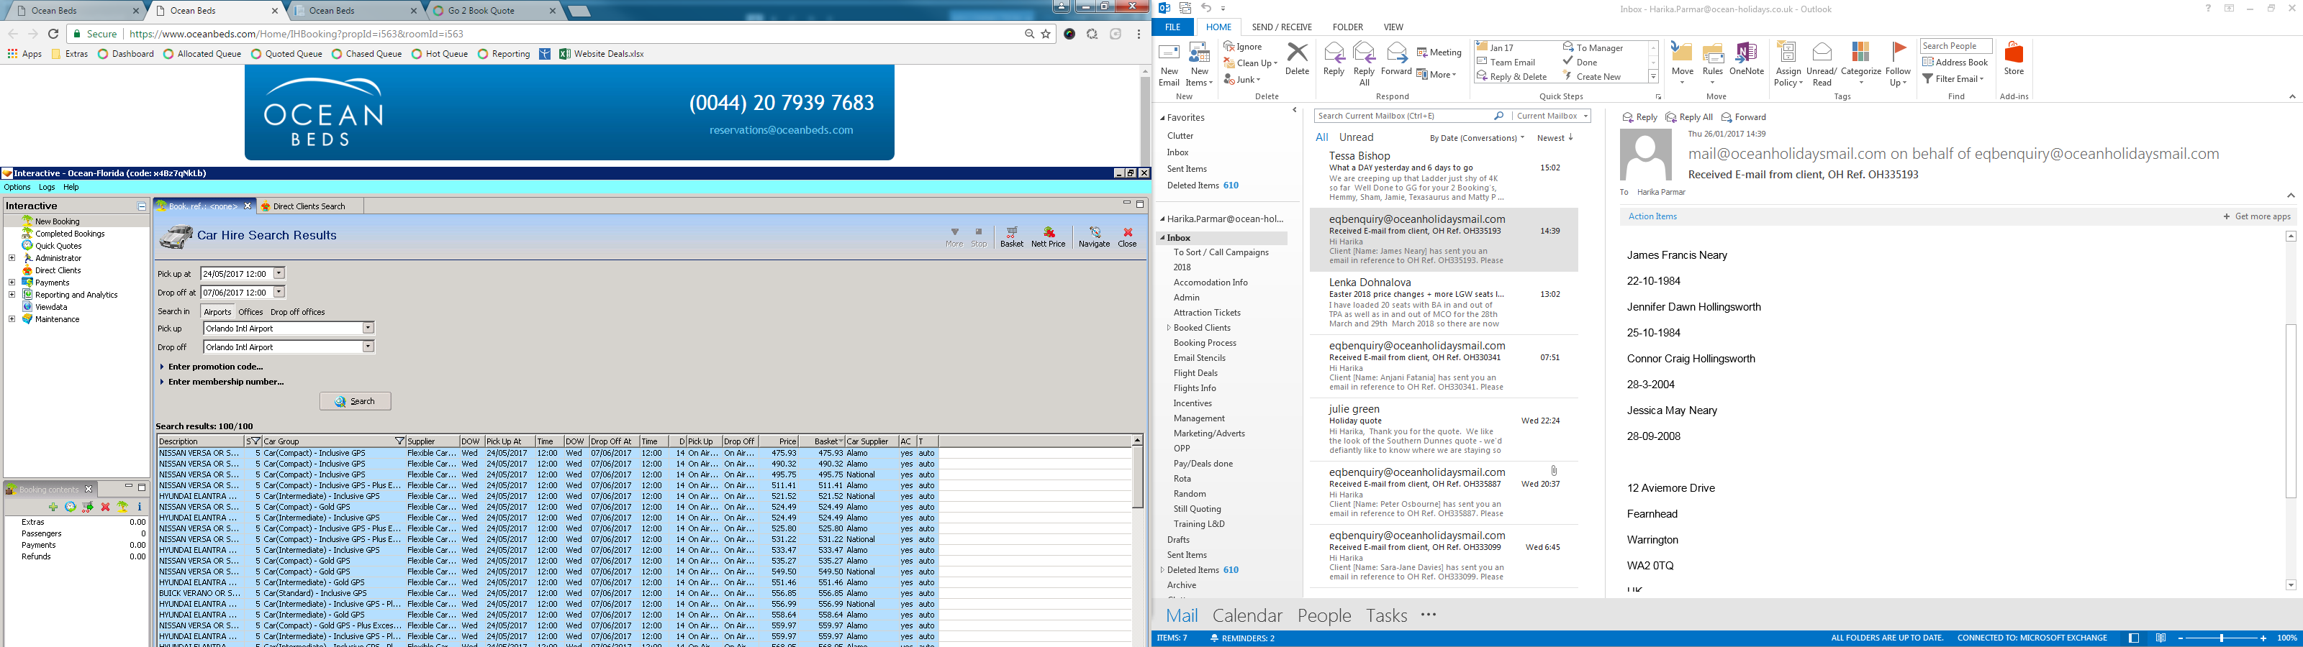The height and width of the screenshot is (647, 2303).
Task: Click in the Search People field
Action: click(1955, 45)
